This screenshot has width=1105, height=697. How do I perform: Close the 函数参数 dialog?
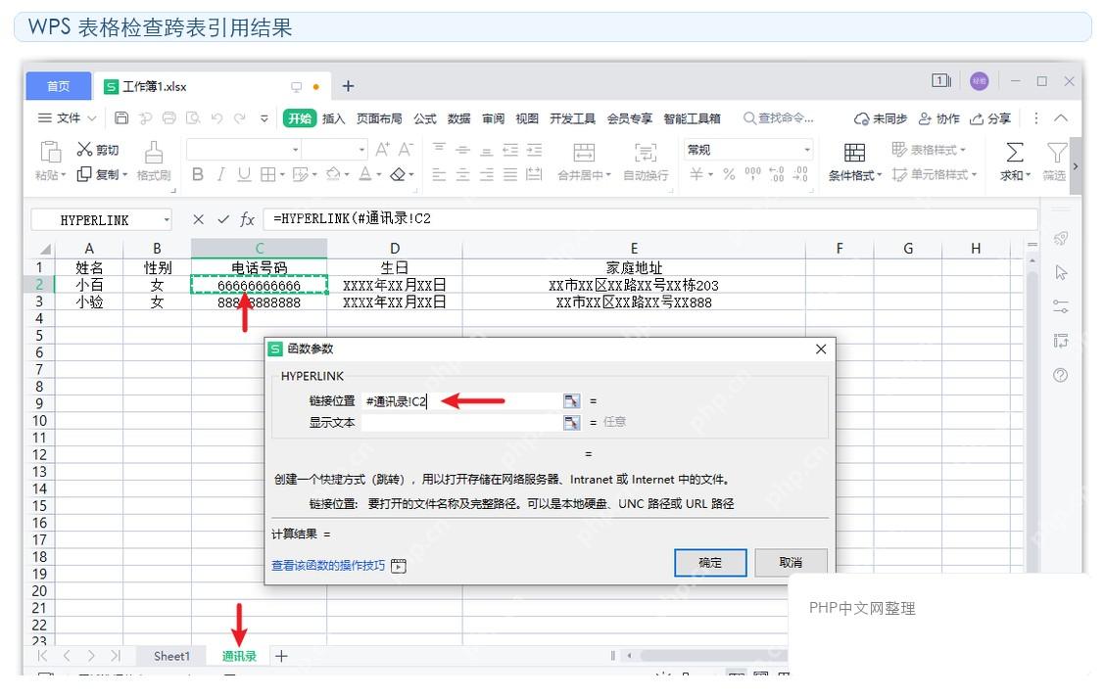pos(821,349)
